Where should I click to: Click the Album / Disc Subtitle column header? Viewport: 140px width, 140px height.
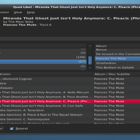point(117,74)
